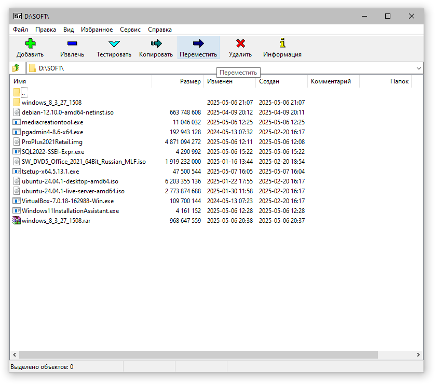Open the Вид menu
Screen dimensions: 435x384
[x=68, y=30]
